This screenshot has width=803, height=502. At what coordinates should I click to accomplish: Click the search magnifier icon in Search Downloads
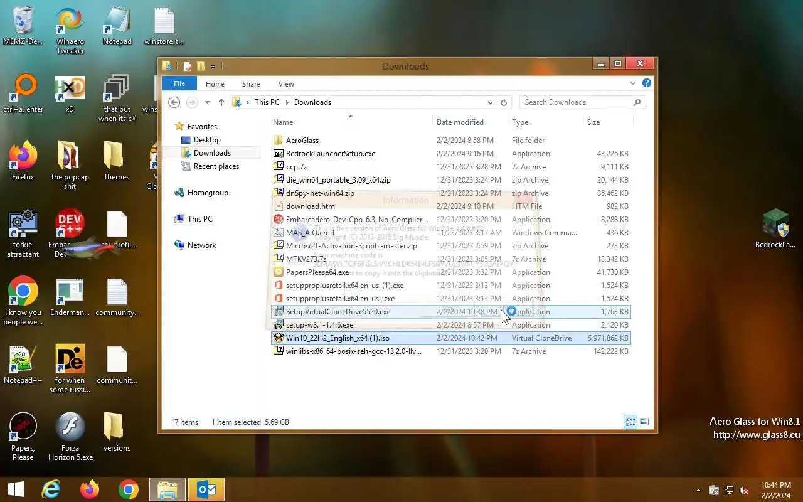[x=637, y=102]
